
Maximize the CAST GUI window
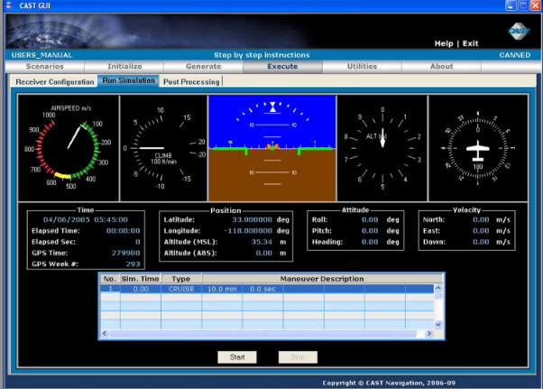click(523, 5)
